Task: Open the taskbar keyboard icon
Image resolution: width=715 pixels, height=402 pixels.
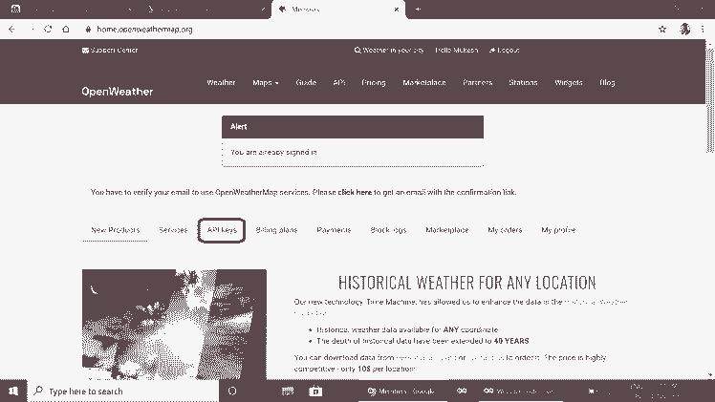Action: 288,391
